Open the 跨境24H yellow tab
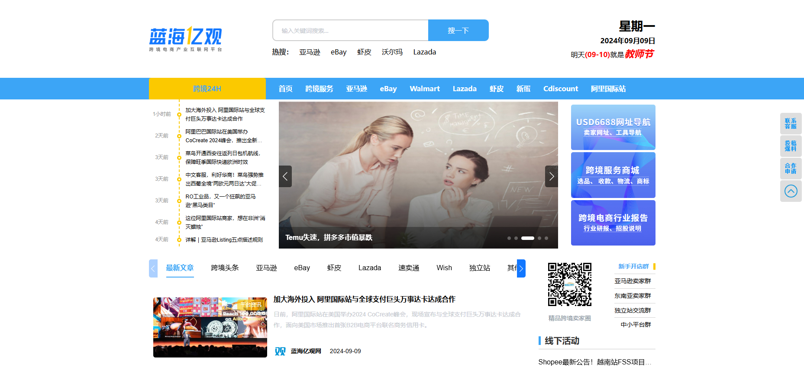Image resolution: width=804 pixels, height=367 pixels. (207, 89)
